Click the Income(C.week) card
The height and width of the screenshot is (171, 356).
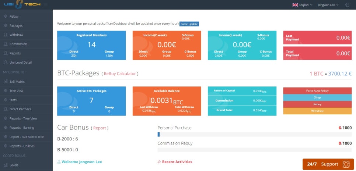click(167, 45)
